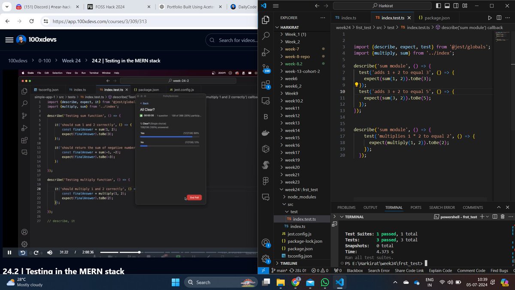This screenshot has width=515, height=290.
Task: Open the VS Code Explorer view icon
Action: (x=266, y=20)
